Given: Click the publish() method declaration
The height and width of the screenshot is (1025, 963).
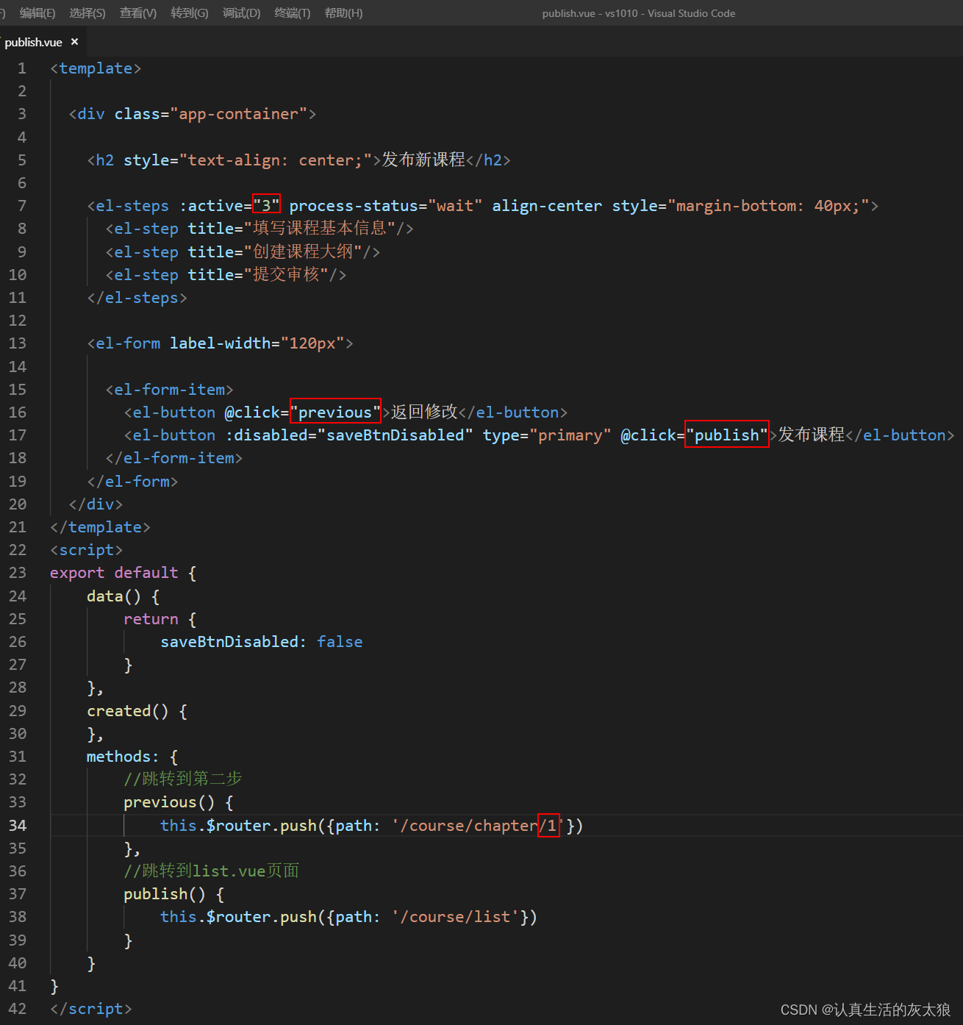Looking at the screenshot, I should click(x=165, y=894).
